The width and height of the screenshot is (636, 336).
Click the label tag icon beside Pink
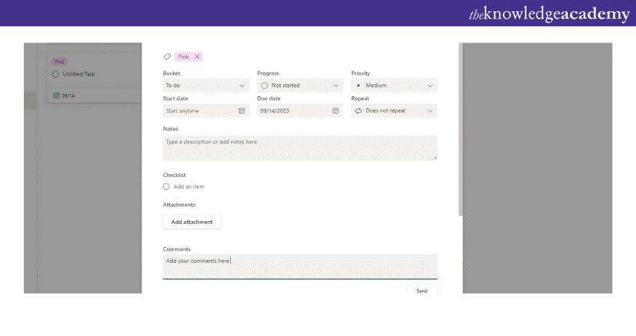(x=167, y=57)
